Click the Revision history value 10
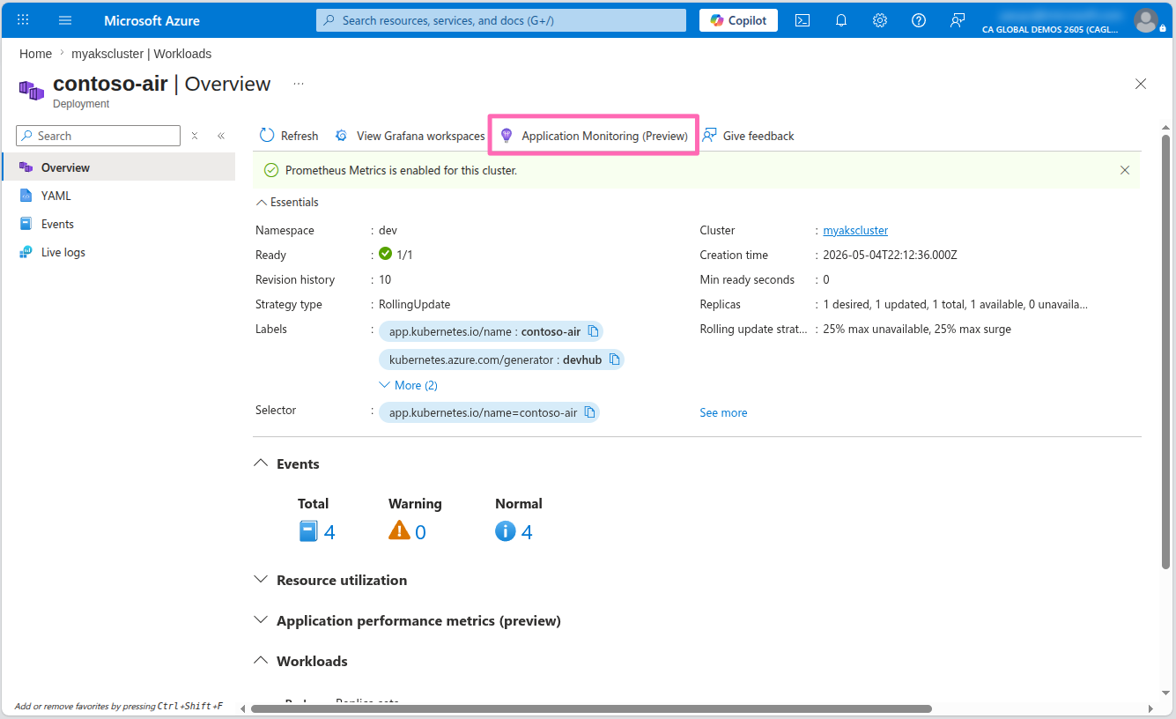Screen dimensions: 1176x719 pyautogui.click(x=385, y=279)
